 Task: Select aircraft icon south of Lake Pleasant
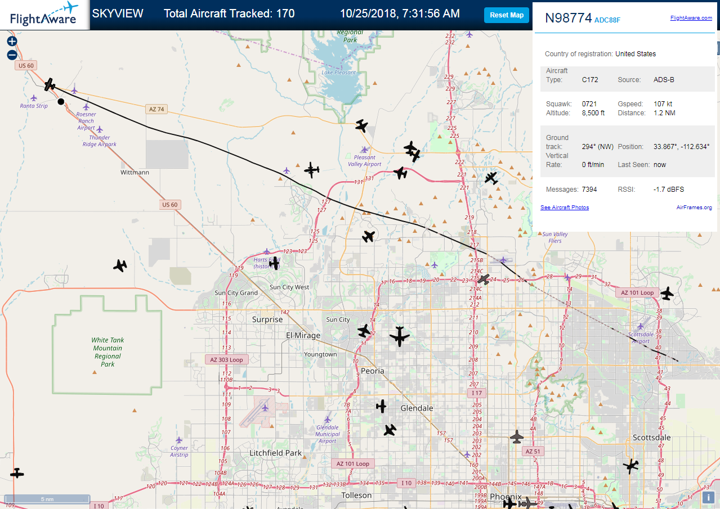[x=361, y=126]
